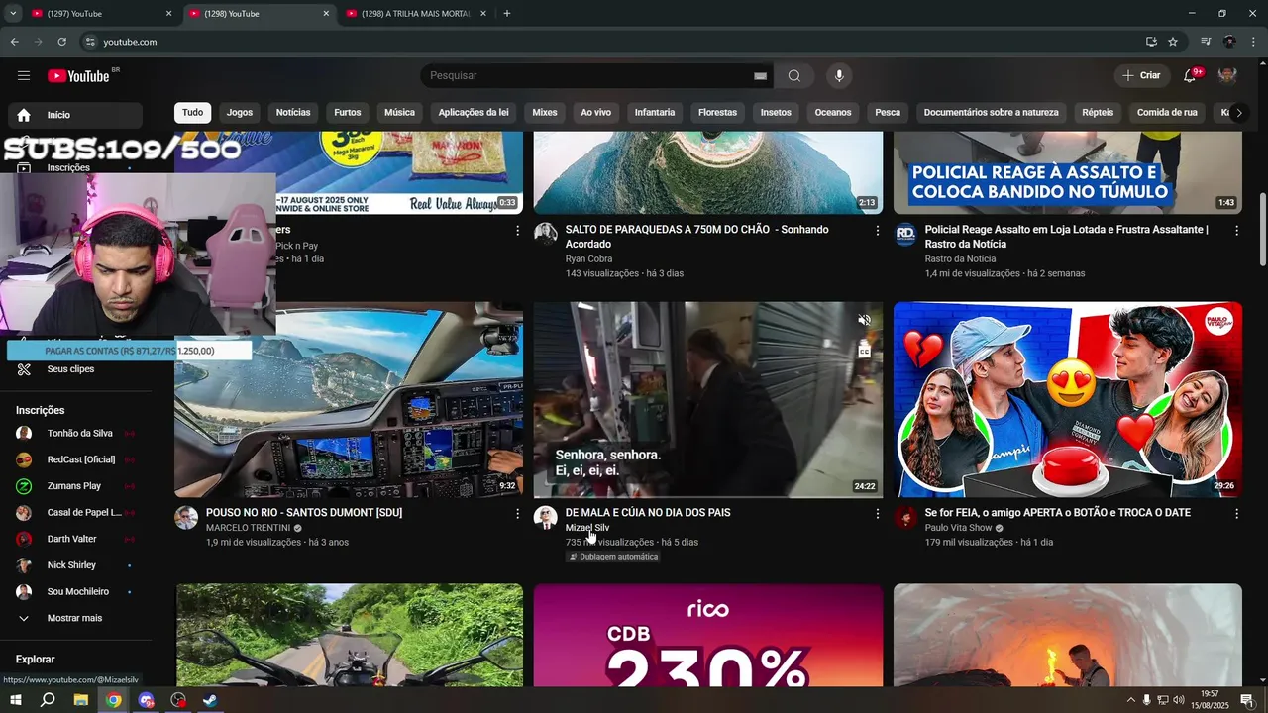
Task: Open the Paulo Vita Show channel avatar
Action: 905,518
